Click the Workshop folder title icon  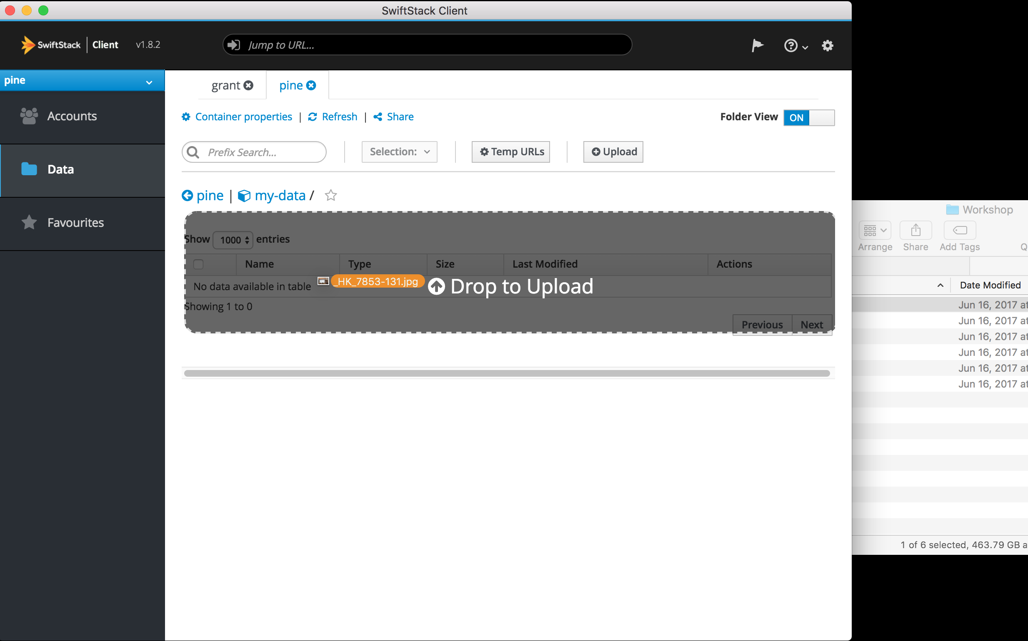pyautogui.click(x=952, y=210)
